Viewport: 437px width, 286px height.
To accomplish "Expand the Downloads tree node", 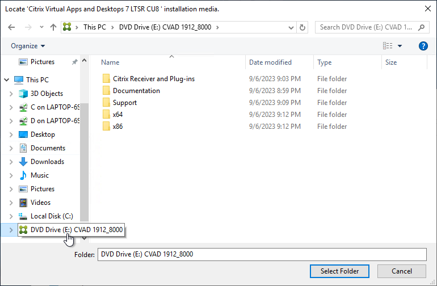I will [x=11, y=162].
